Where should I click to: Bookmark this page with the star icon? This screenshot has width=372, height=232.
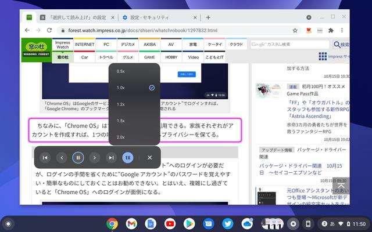[295, 30]
